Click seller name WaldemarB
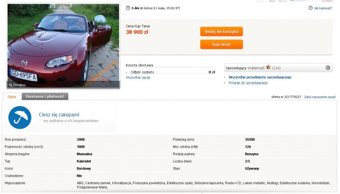340x194 pixels. tap(256, 68)
